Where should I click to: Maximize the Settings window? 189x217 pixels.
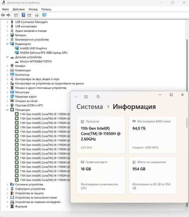(171, 95)
